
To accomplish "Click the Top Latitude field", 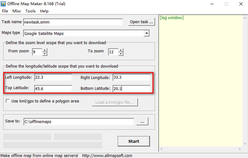I will click(x=53, y=89).
